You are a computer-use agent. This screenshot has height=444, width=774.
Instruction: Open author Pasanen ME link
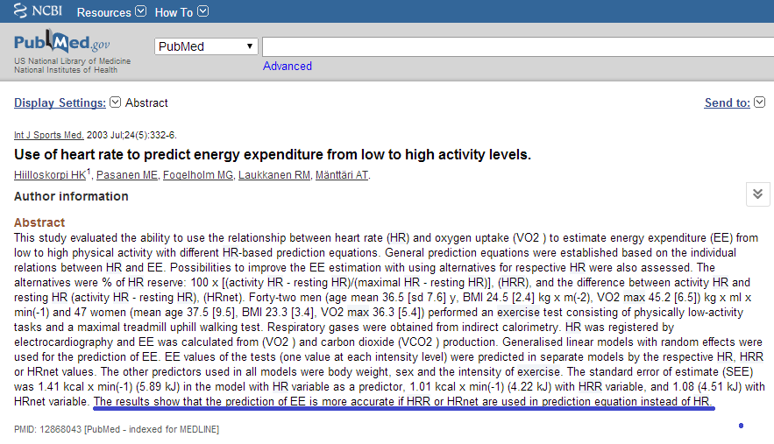tap(127, 174)
